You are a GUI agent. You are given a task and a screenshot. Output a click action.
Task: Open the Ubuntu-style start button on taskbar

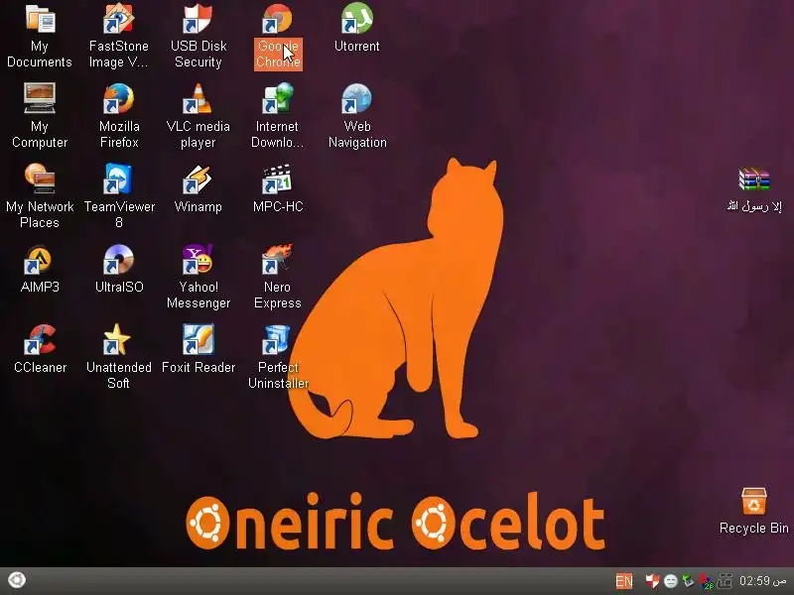coord(16,580)
